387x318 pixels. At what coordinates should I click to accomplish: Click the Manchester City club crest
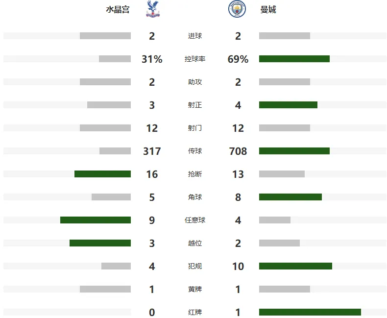[237, 9]
